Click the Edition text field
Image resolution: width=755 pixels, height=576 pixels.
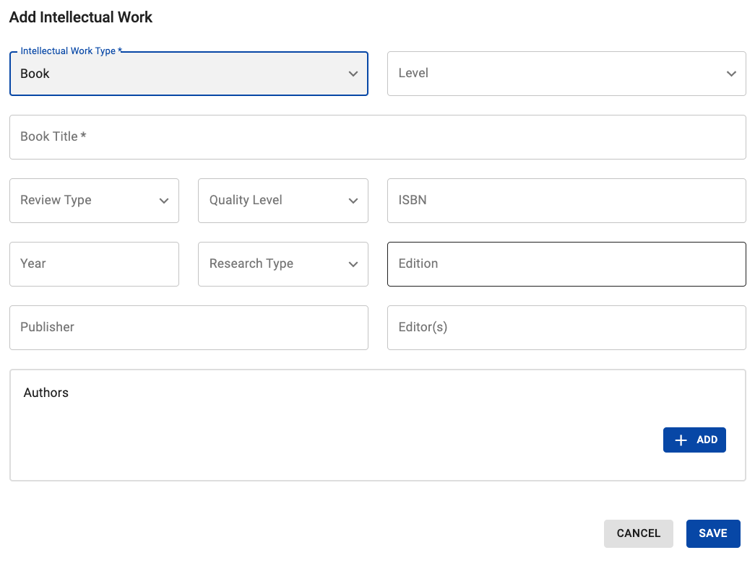pyautogui.click(x=566, y=264)
